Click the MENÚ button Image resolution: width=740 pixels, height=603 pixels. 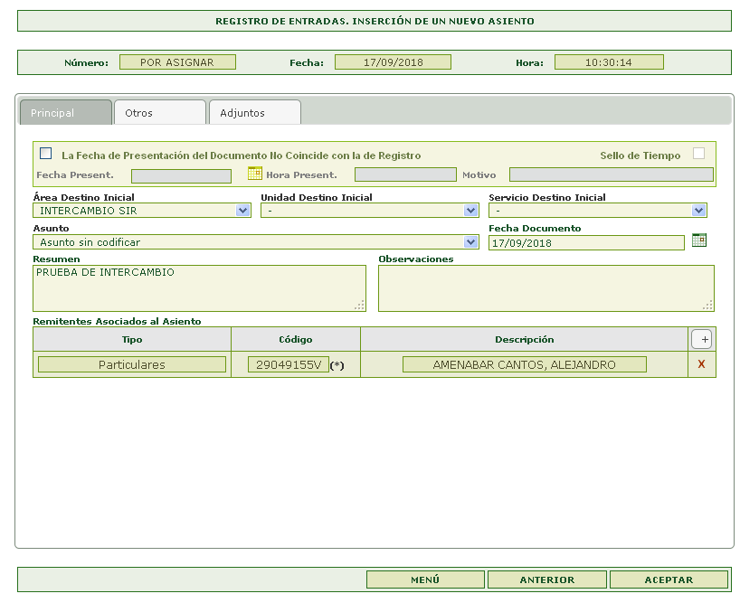pos(425,579)
